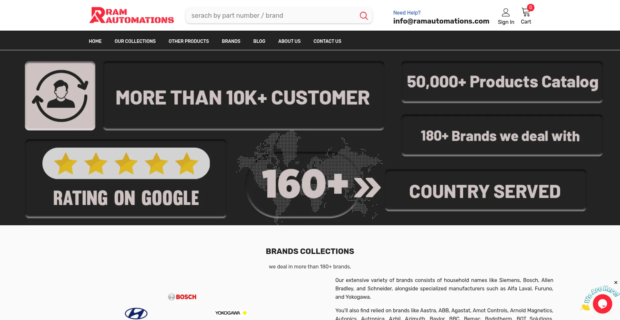Click the customer refresh icon tile
Viewport: 620px width, 320px height.
point(60,96)
